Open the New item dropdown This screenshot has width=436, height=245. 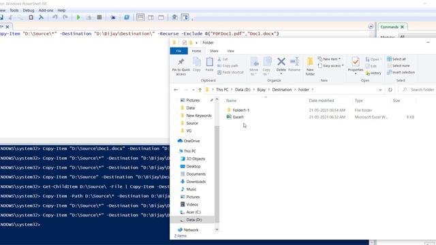(330, 59)
